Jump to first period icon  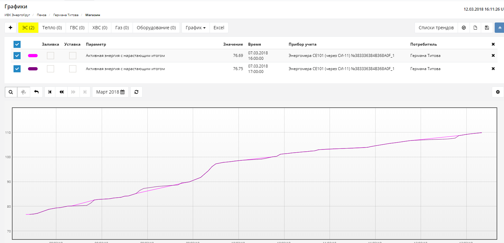coord(50,92)
